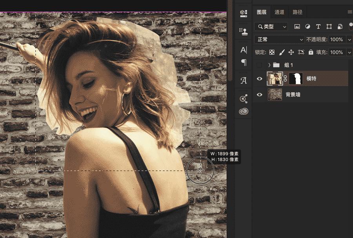The image size is (353, 238).
Task: Select the 模特 layer mask thumbnail
Action: point(296,78)
